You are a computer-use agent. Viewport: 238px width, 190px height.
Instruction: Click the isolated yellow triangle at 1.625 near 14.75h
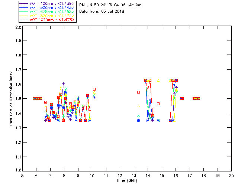pyautogui.click(x=158, y=80)
